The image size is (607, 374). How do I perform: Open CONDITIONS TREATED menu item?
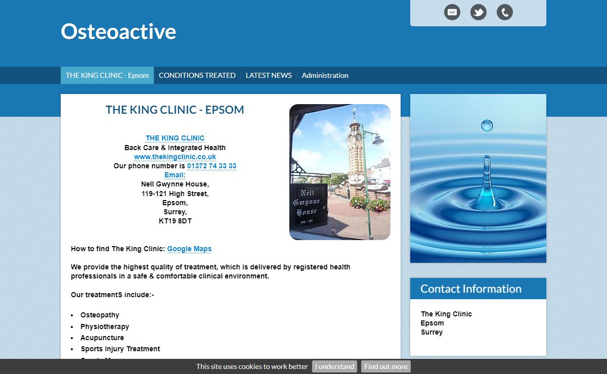197,75
